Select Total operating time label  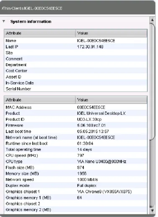point(23,150)
